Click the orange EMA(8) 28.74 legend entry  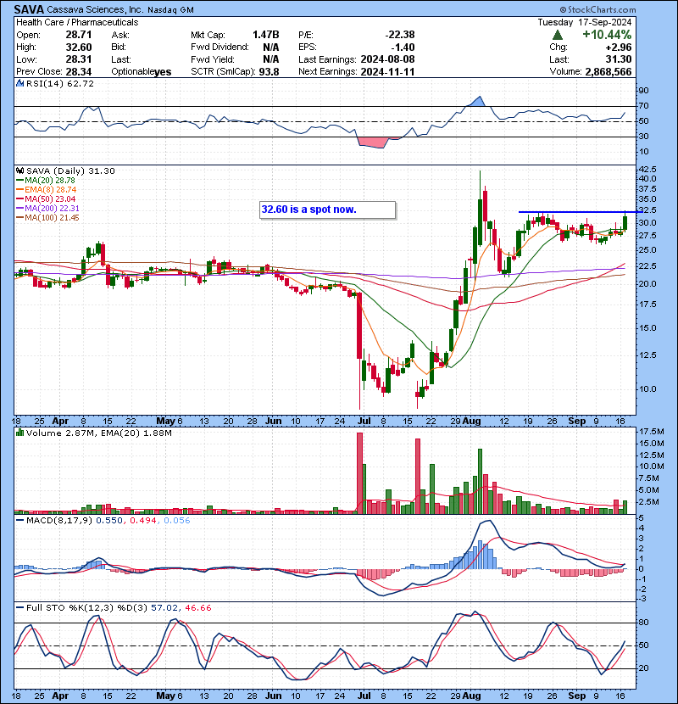[47, 189]
